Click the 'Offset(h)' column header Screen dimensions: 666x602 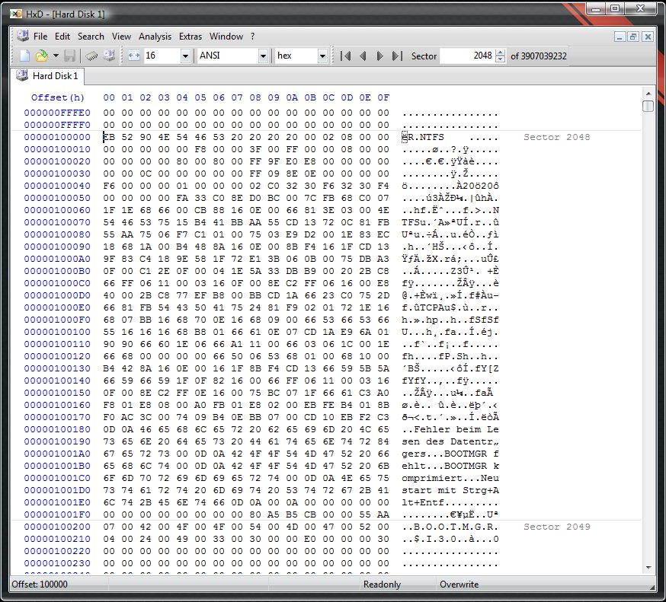(x=58, y=97)
